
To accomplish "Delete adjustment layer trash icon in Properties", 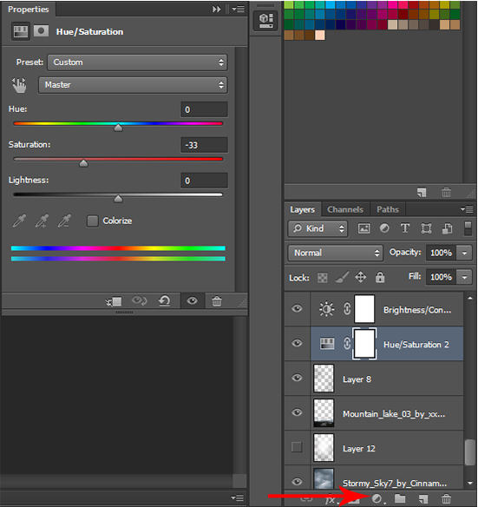I will pos(217,301).
